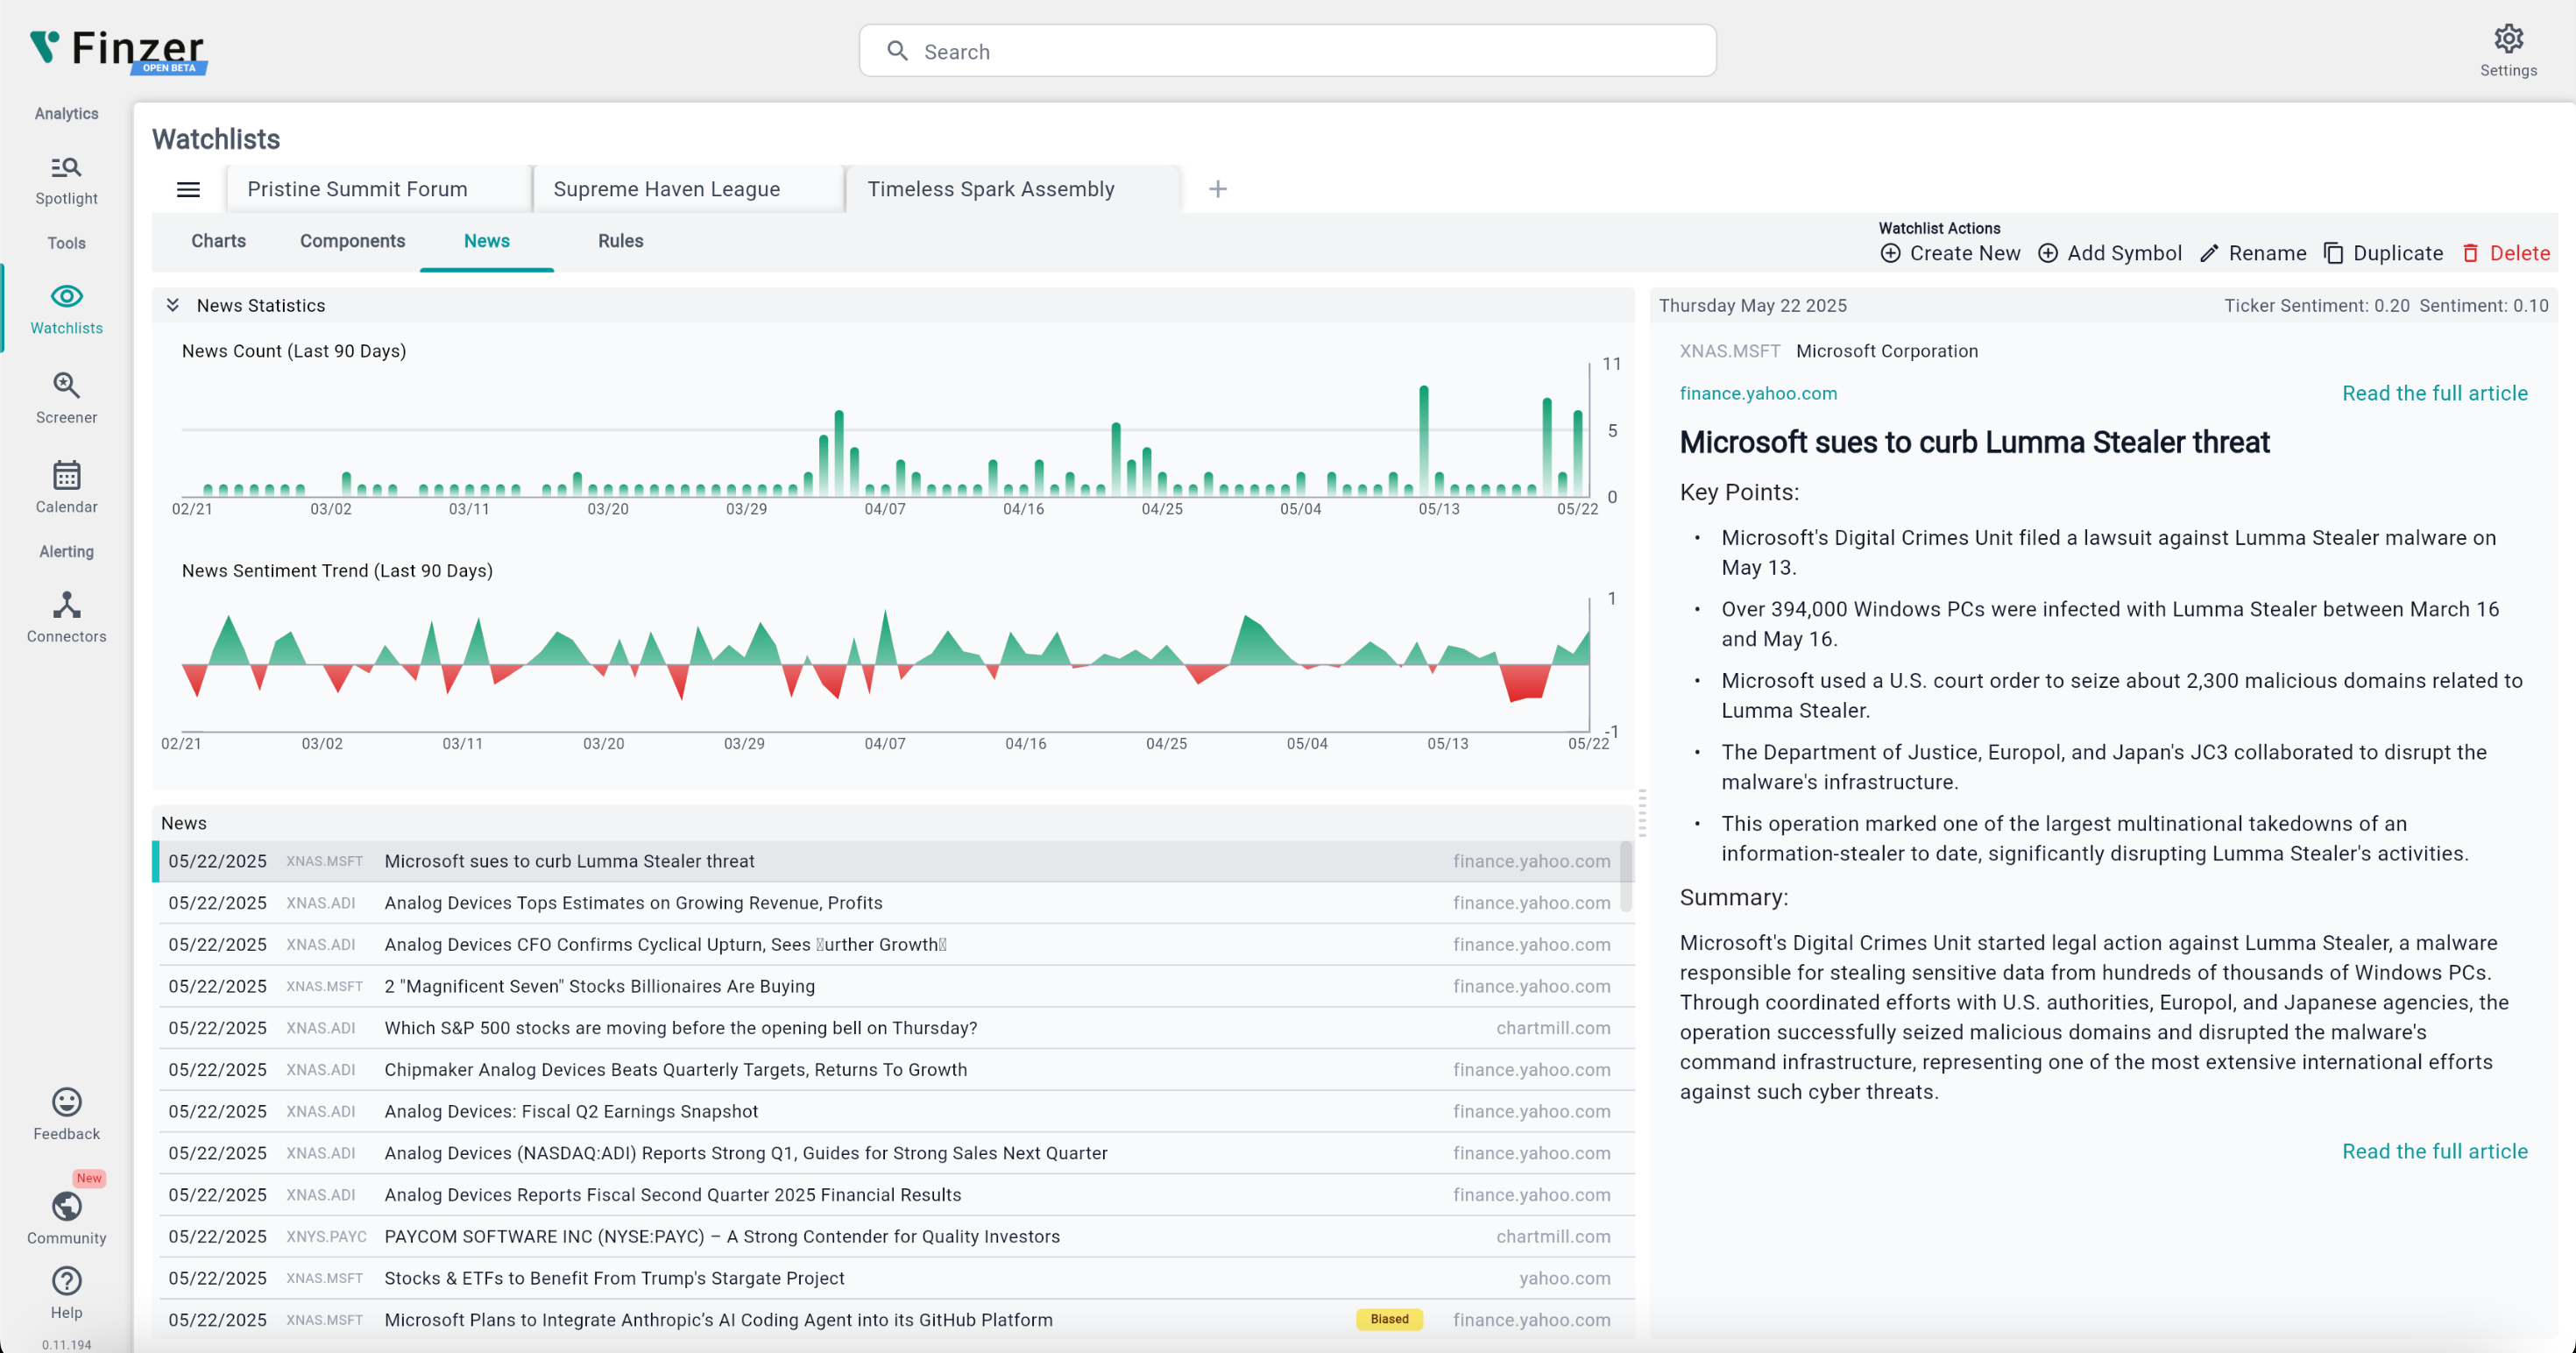Open the Spotlight analytics icon
Viewport: 2576px width, 1353px height.
(66, 167)
